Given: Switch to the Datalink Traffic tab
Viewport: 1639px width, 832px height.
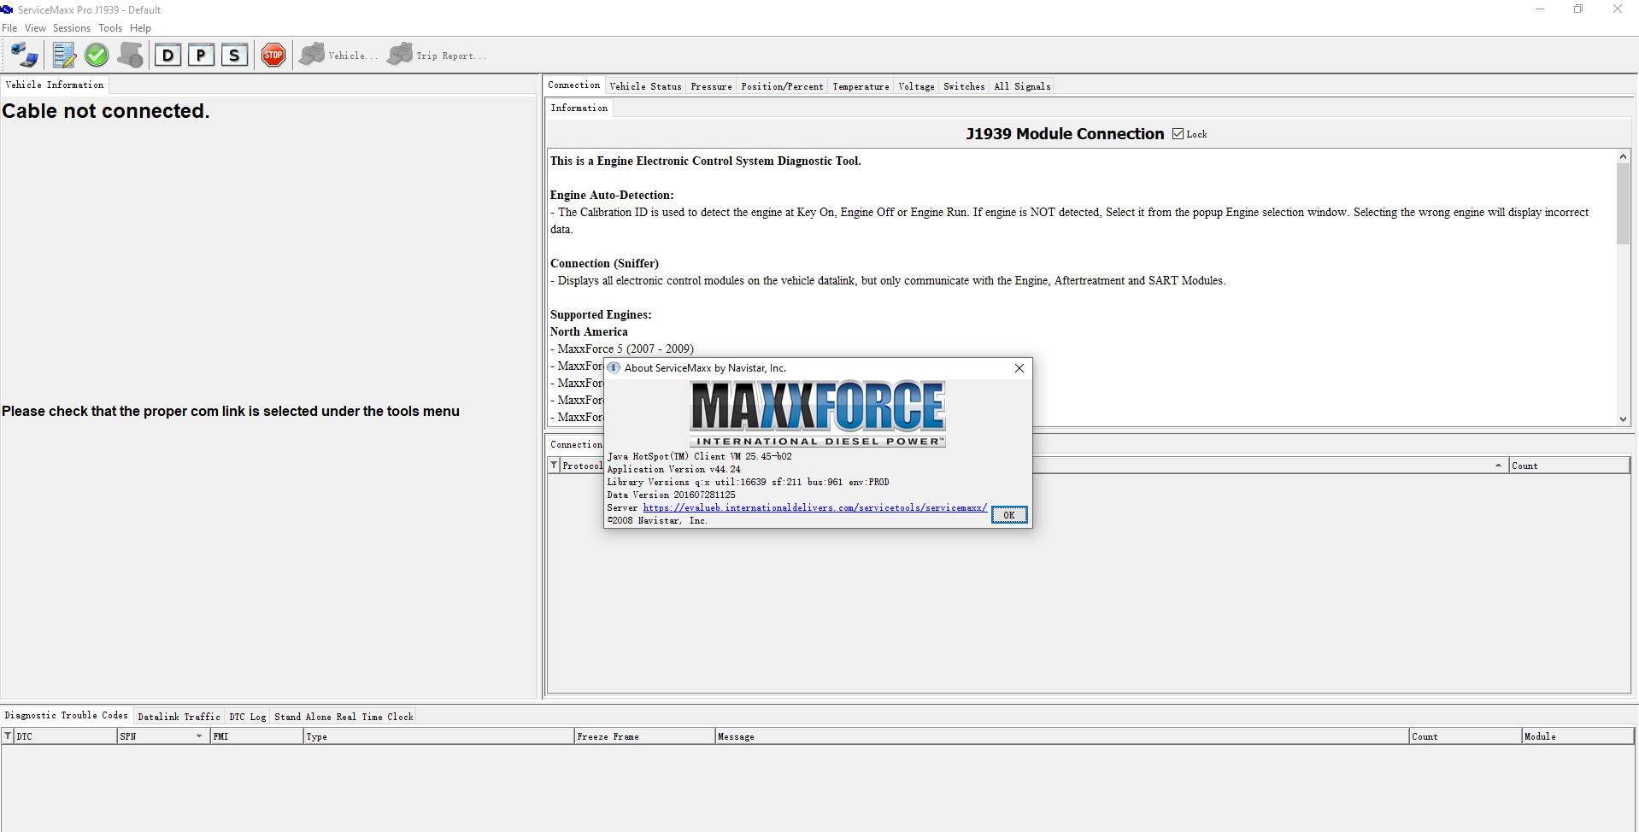Looking at the screenshot, I should pyautogui.click(x=179, y=717).
